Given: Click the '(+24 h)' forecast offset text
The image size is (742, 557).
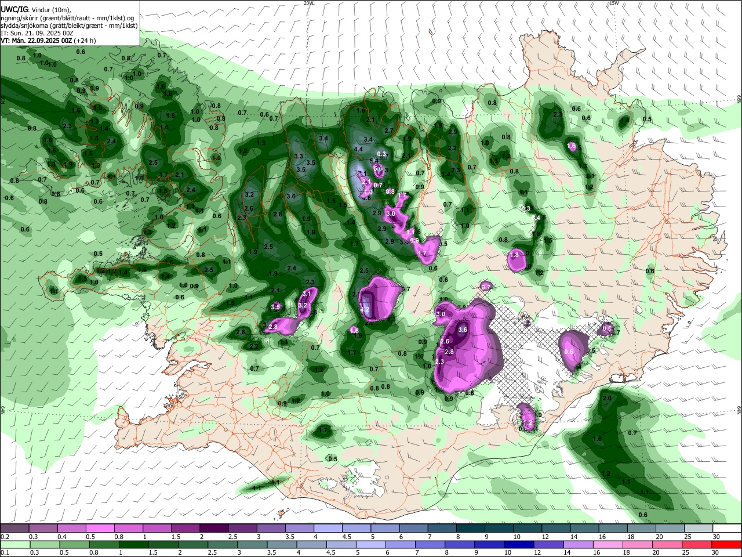Looking at the screenshot, I should click(85, 41).
